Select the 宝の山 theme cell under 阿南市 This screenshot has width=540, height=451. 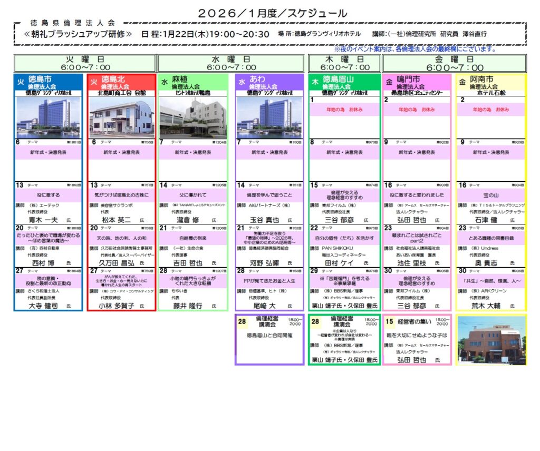click(x=491, y=195)
